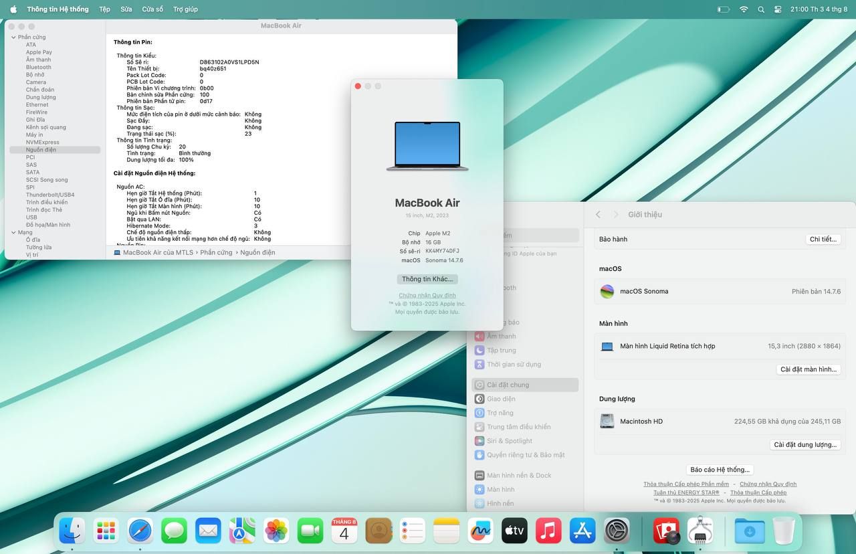
Task: Open Finder from the Dock
Action: point(72,531)
